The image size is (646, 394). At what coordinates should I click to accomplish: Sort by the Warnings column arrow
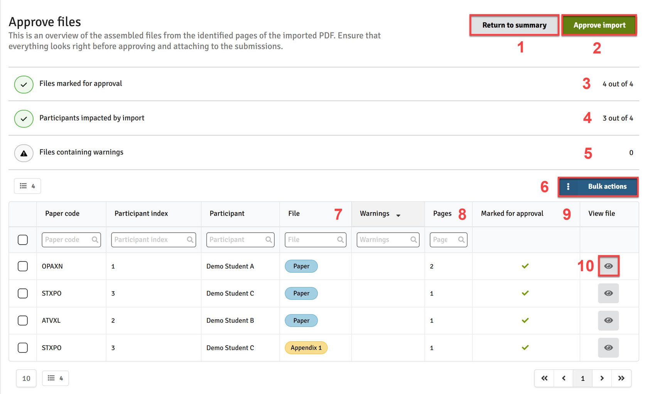pos(398,215)
